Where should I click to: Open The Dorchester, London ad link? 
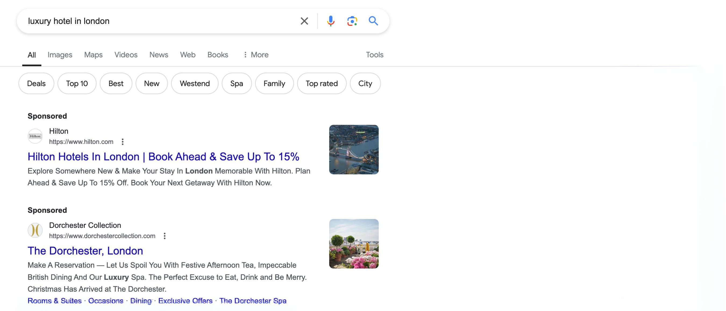85,251
